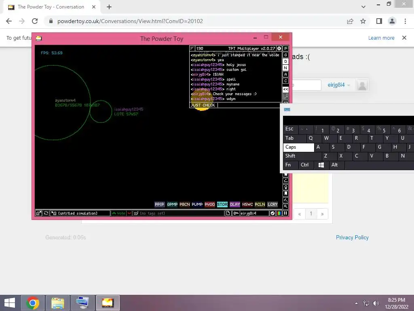Select the PPIP element
414x311 pixels.
pyautogui.click(x=159, y=204)
